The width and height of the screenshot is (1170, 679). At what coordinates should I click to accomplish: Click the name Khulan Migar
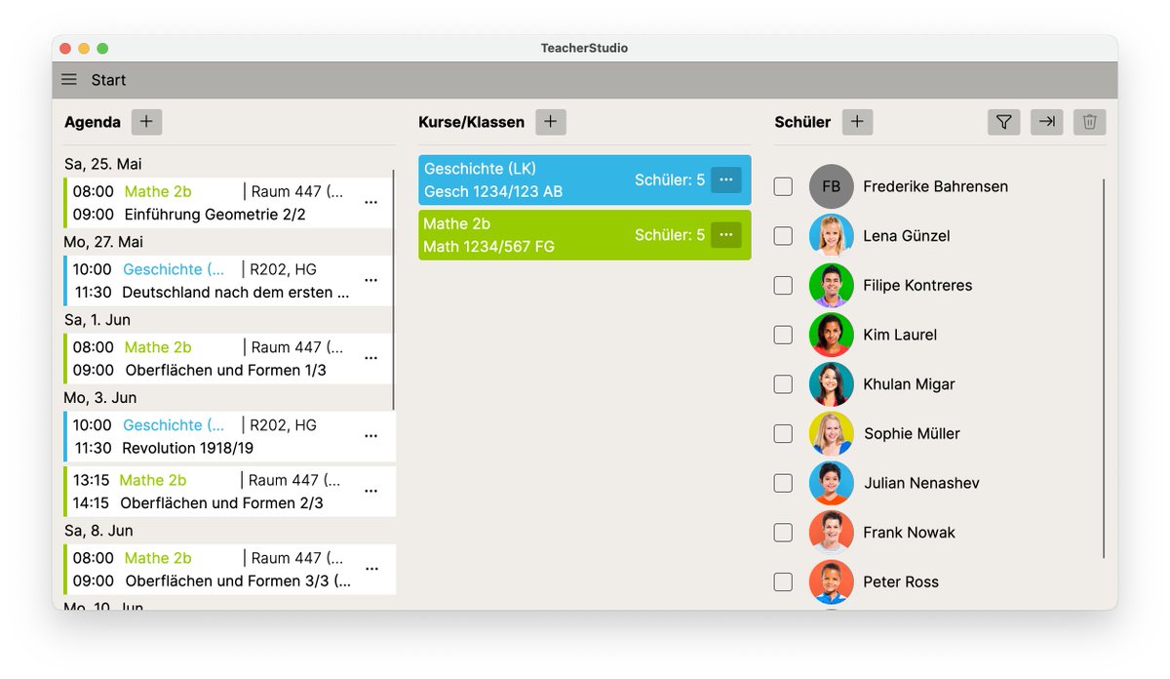(909, 384)
